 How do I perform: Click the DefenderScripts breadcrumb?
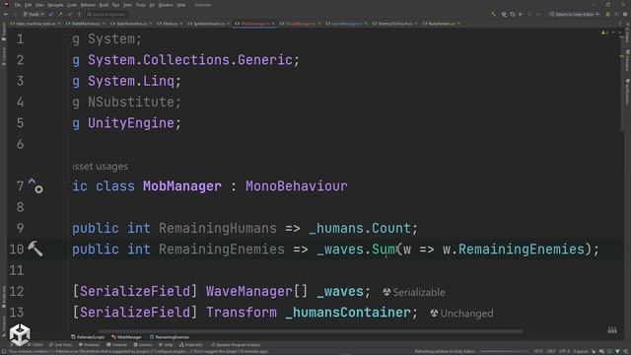tap(88, 337)
